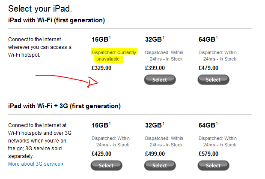This screenshot has width=265, height=179.
Task: Click dispatch status under 32GB Wi-Fi model
Action: pyautogui.click(x=164, y=56)
